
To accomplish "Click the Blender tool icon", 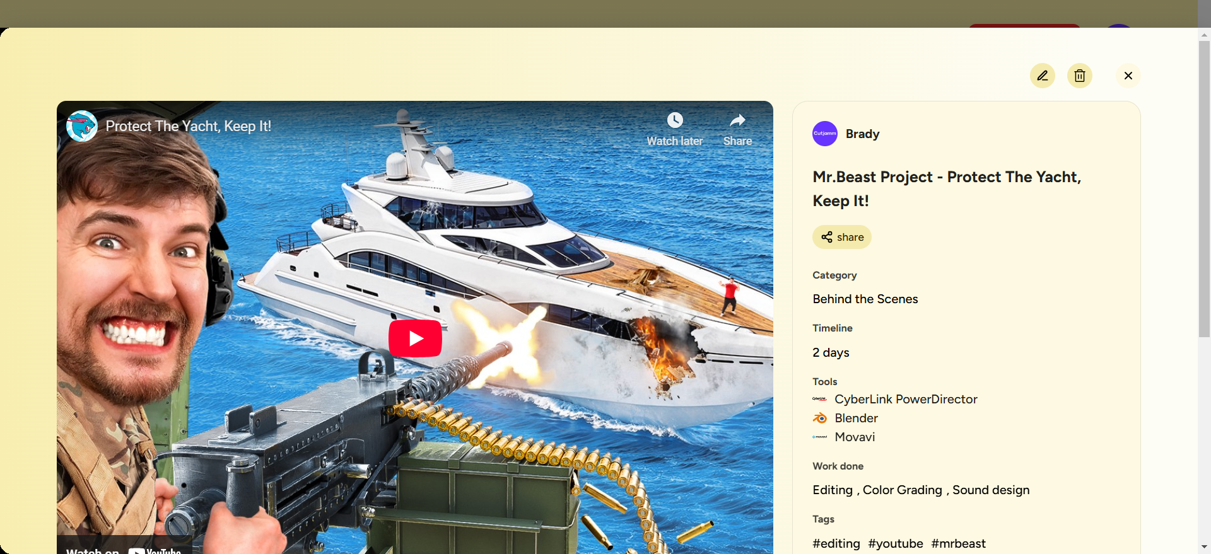I will pos(820,418).
